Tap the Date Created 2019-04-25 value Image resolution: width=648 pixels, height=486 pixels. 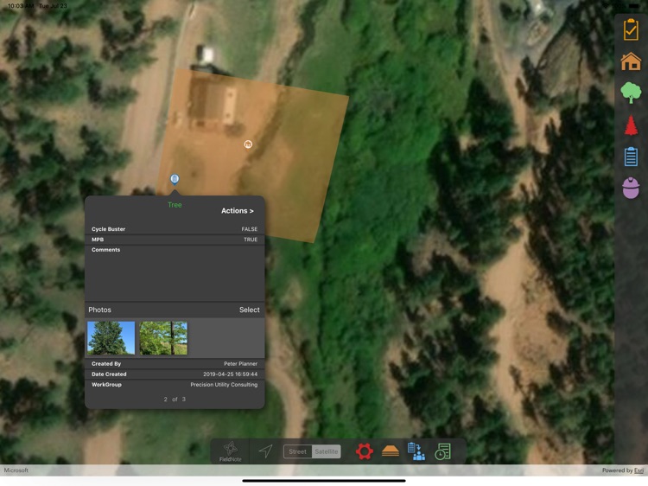pyautogui.click(x=230, y=374)
